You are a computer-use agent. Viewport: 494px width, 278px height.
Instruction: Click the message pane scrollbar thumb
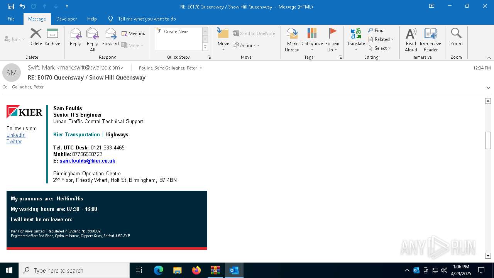pyautogui.click(x=488, y=140)
